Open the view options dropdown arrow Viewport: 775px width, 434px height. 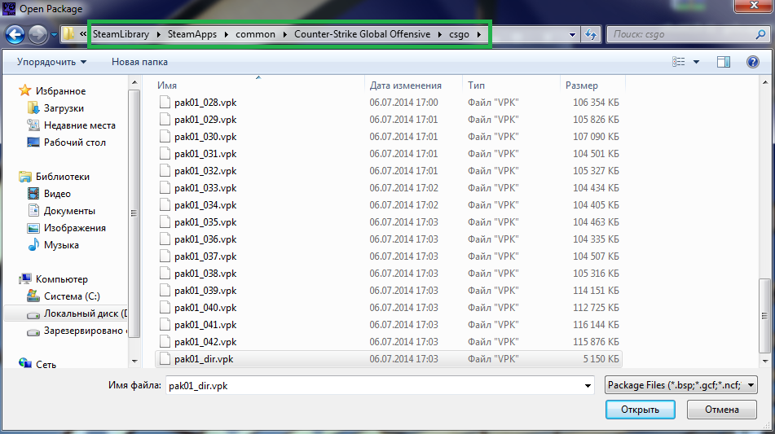coord(696,62)
